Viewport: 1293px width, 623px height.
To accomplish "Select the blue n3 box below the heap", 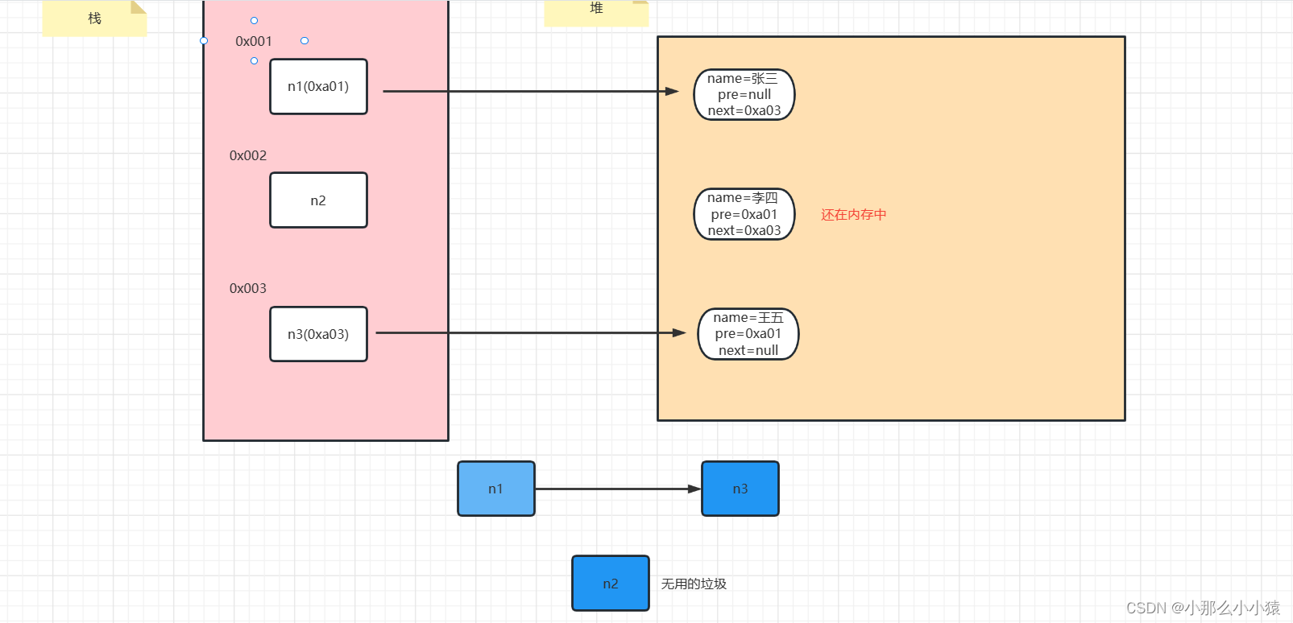I will tap(740, 489).
